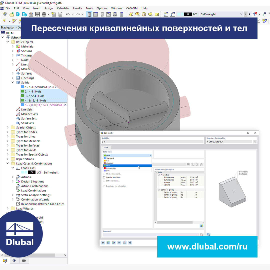Click the Undo icon
270x270 pixels.
(x=68, y=14)
